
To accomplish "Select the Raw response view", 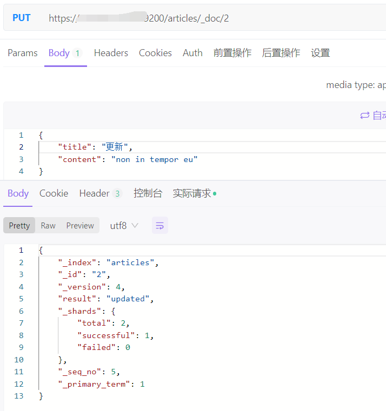I will point(48,226).
